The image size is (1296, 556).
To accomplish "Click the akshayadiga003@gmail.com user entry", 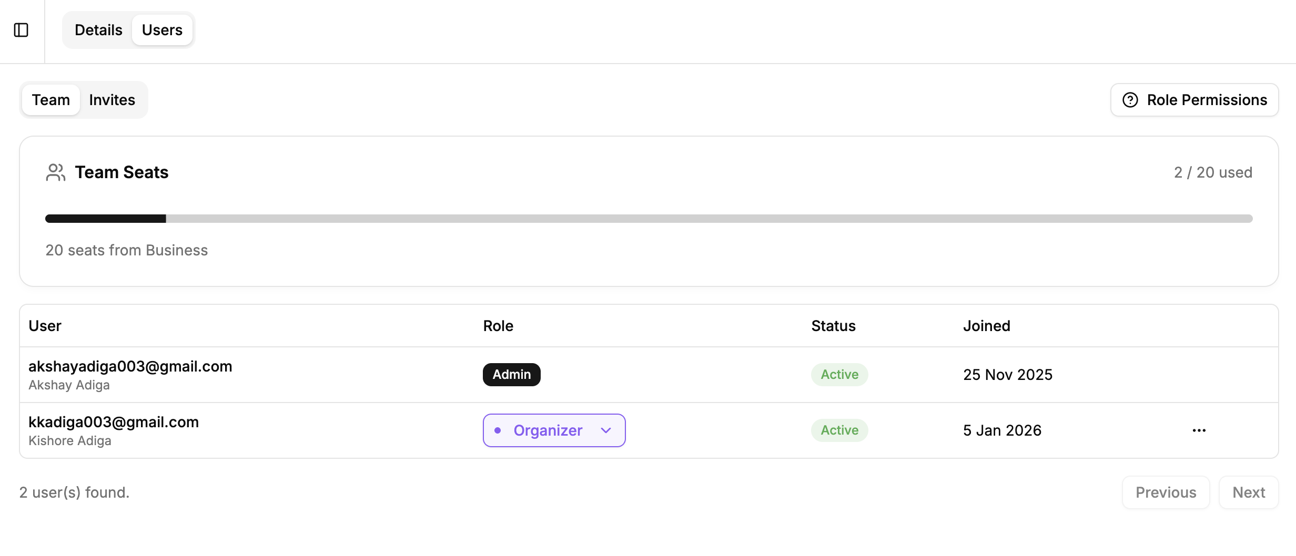I will [130, 366].
